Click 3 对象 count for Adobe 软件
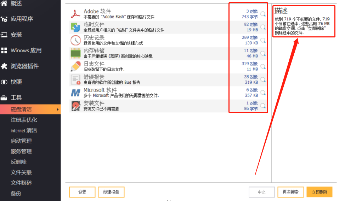 [x=252, y=11]
